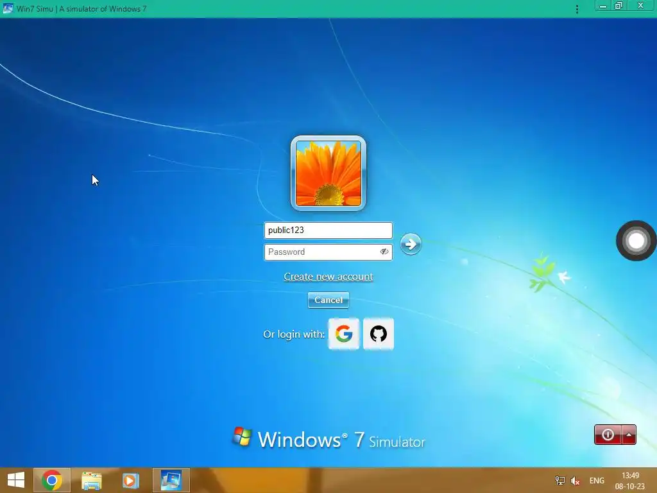Click the Cancel button
657x493 pixels.
(x=328, y=300)
